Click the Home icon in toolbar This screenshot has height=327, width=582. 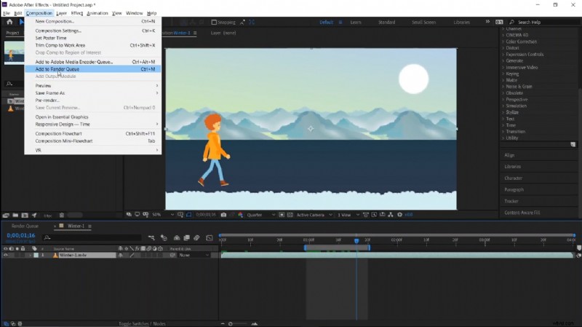9,22
